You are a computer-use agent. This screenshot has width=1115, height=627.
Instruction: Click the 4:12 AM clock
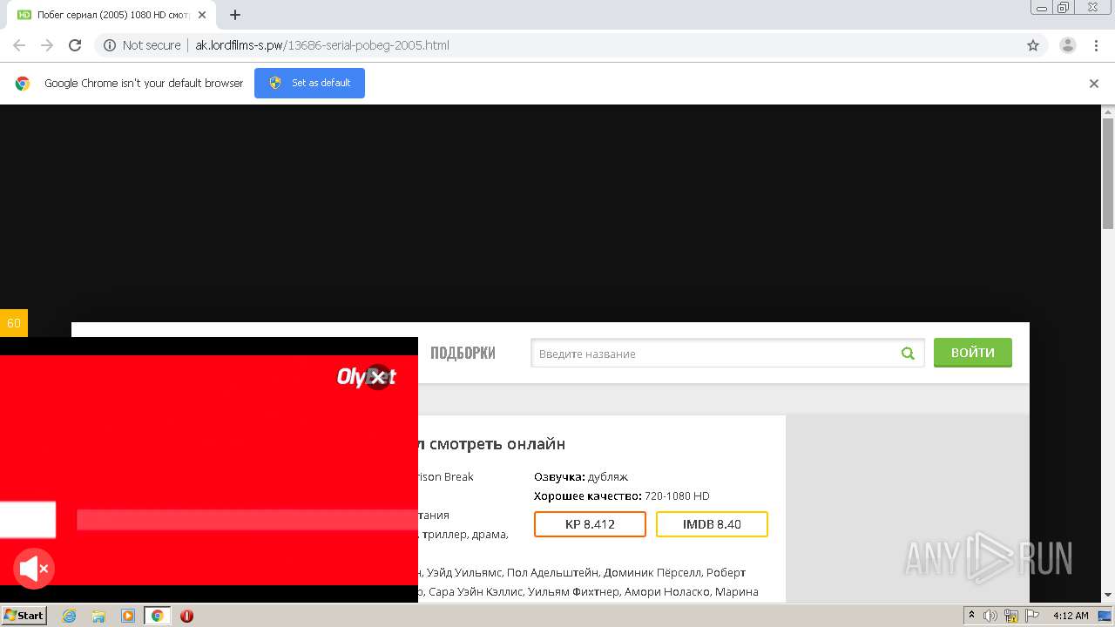[1071, 616]
